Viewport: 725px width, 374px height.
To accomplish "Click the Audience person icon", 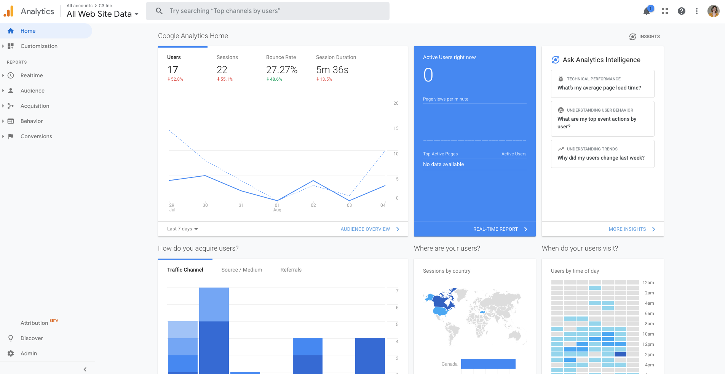I will pyautogui.click(x=11, y=91).
